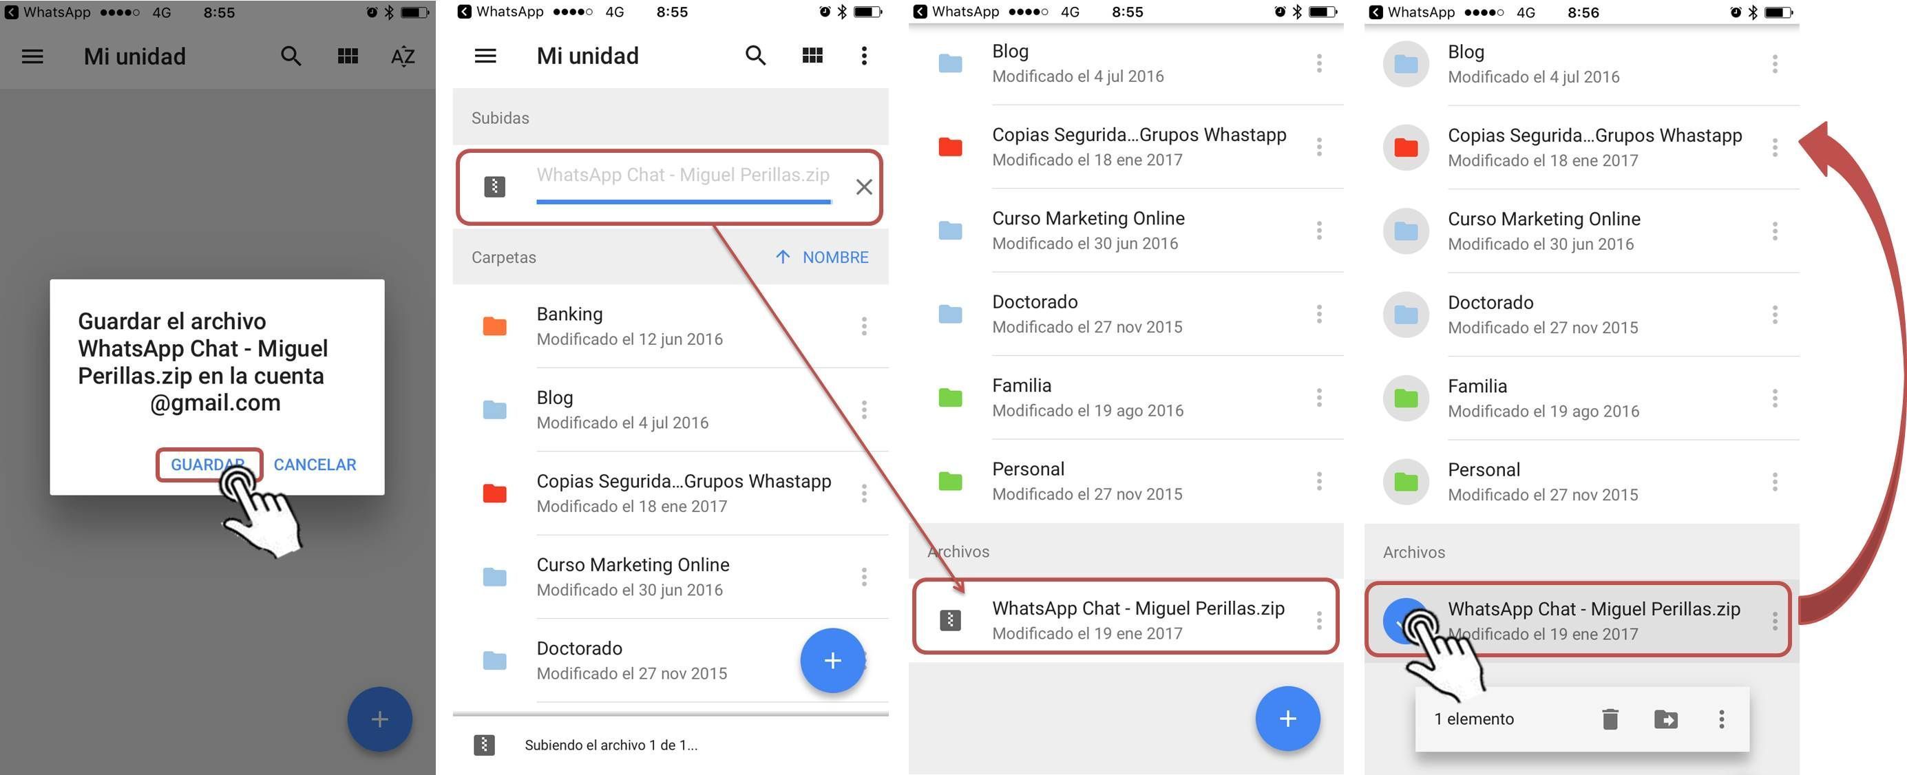Screen dimensions: 1907x775
Task: Return to WhatsApp from the 8:56 screen status bar
Action: tap(1412, 12)
